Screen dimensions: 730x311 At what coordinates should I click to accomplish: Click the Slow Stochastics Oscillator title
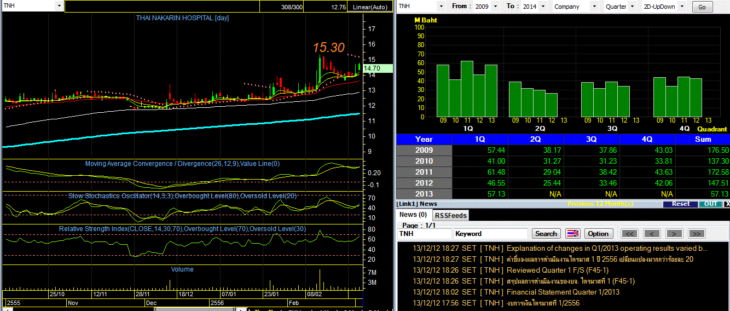coord(182,195)
